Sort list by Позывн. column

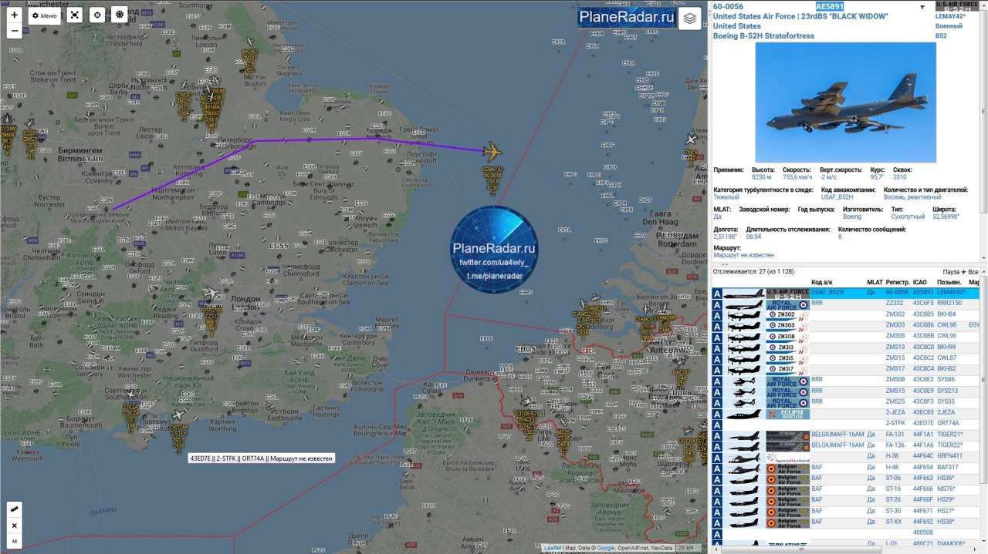[949, 283]
